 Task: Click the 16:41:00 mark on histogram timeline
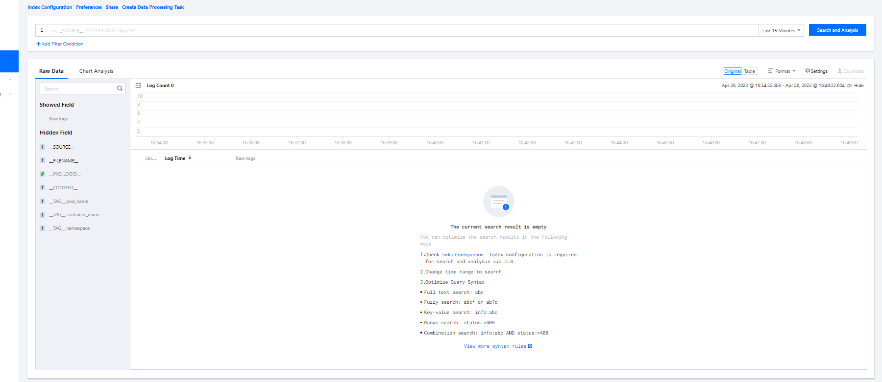click(x=481, y=143)
